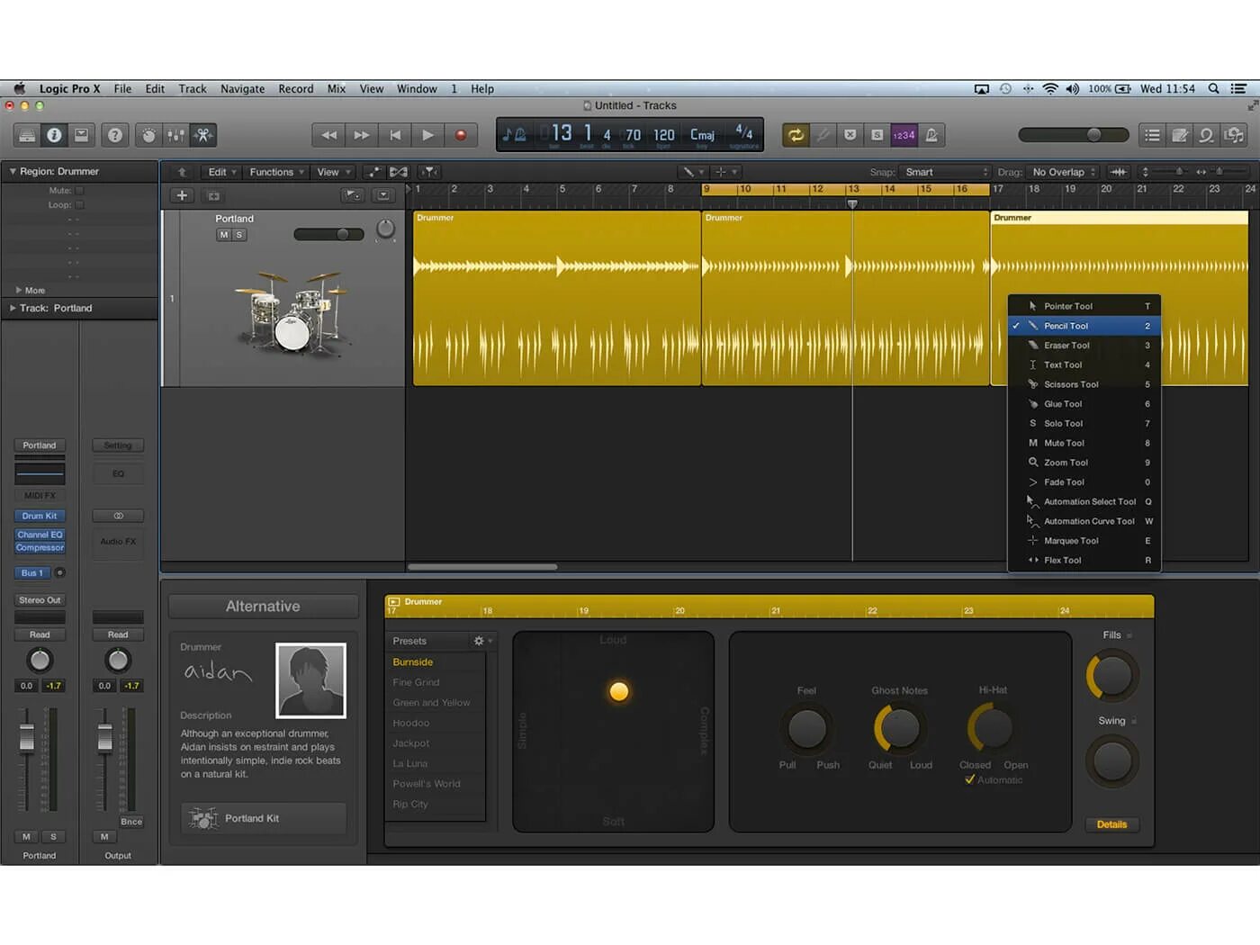This screenshot has height=945, width=1260.
Task: Click the Bnce button on Output strip
Action: click(131, 822)
